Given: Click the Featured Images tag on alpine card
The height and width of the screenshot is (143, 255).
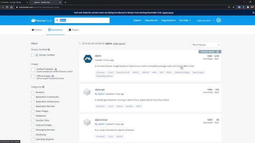Looking at the screenshot, I should click(182, 72).
